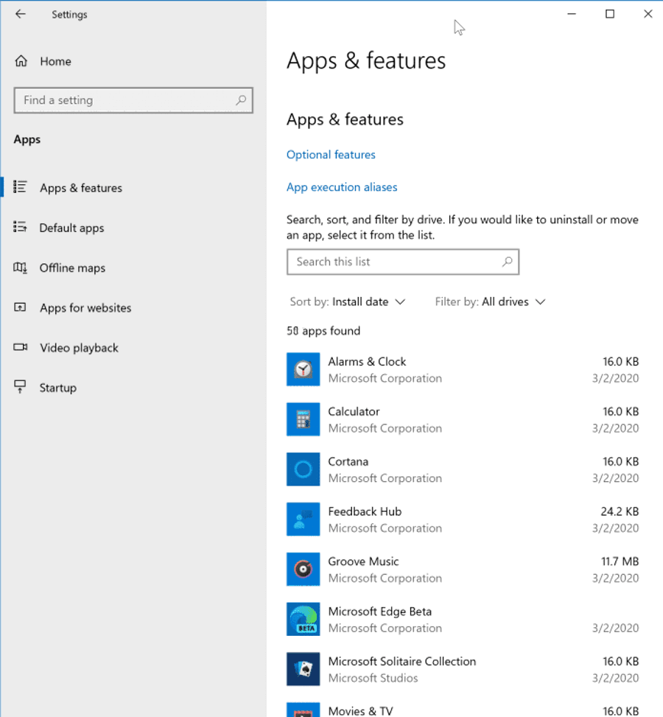663x717 pixels.
Task: Click the 11.7 MB size value
Action: 620,561
